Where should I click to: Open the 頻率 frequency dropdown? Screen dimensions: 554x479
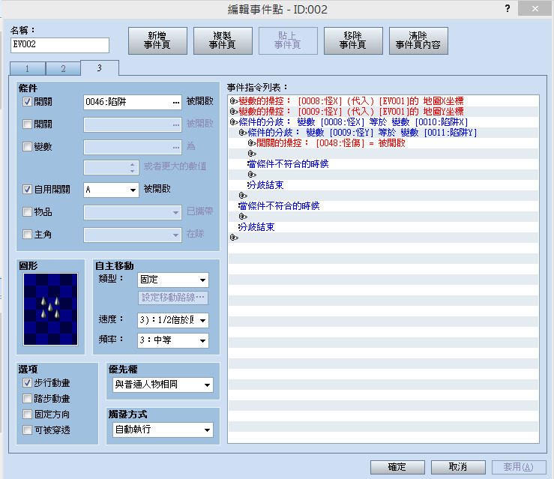(172, 340)
